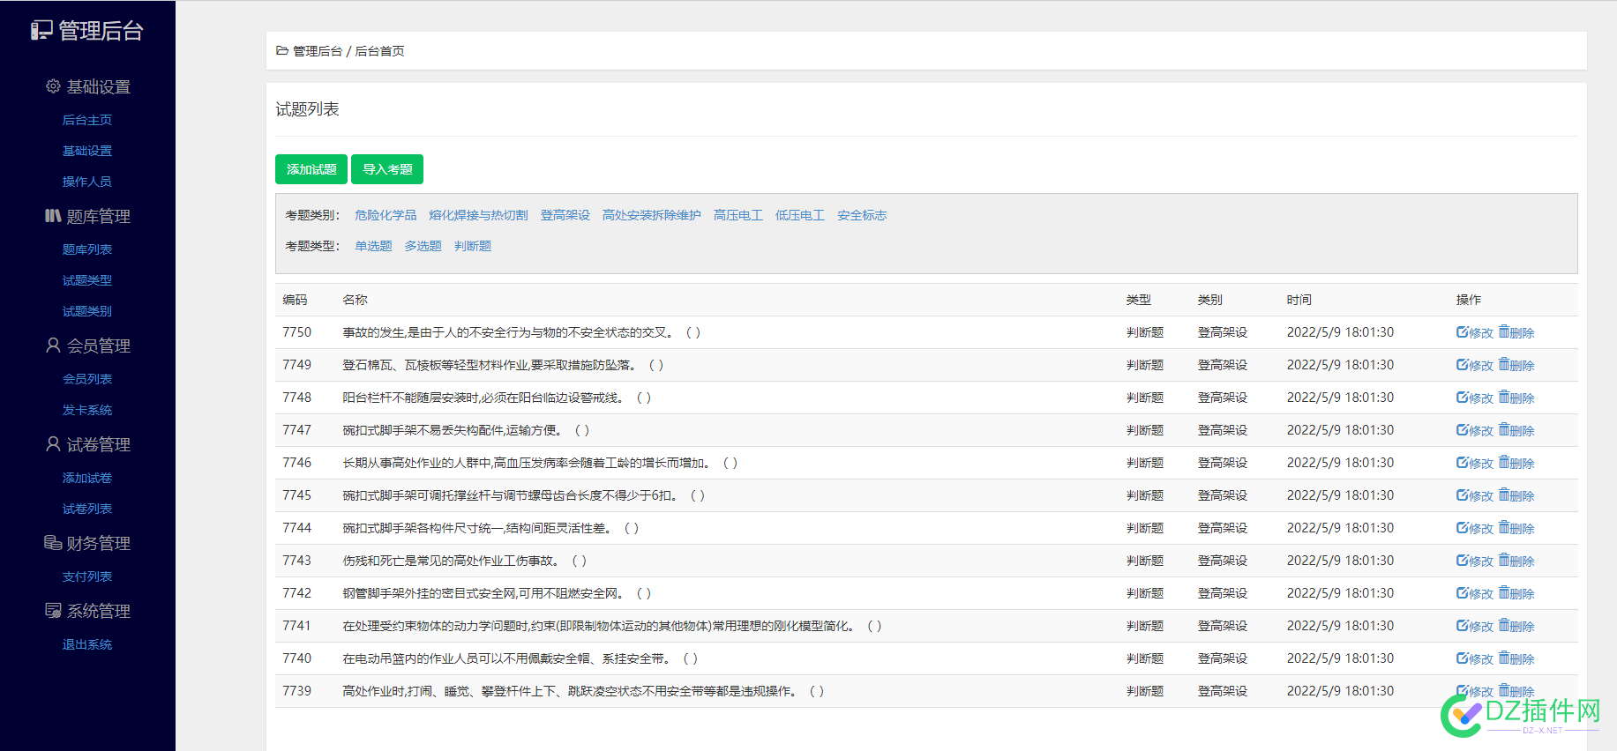Click the trash icon for row 7750
Viewport: 1617px width, 751px height.
(x=1504, y=331)
